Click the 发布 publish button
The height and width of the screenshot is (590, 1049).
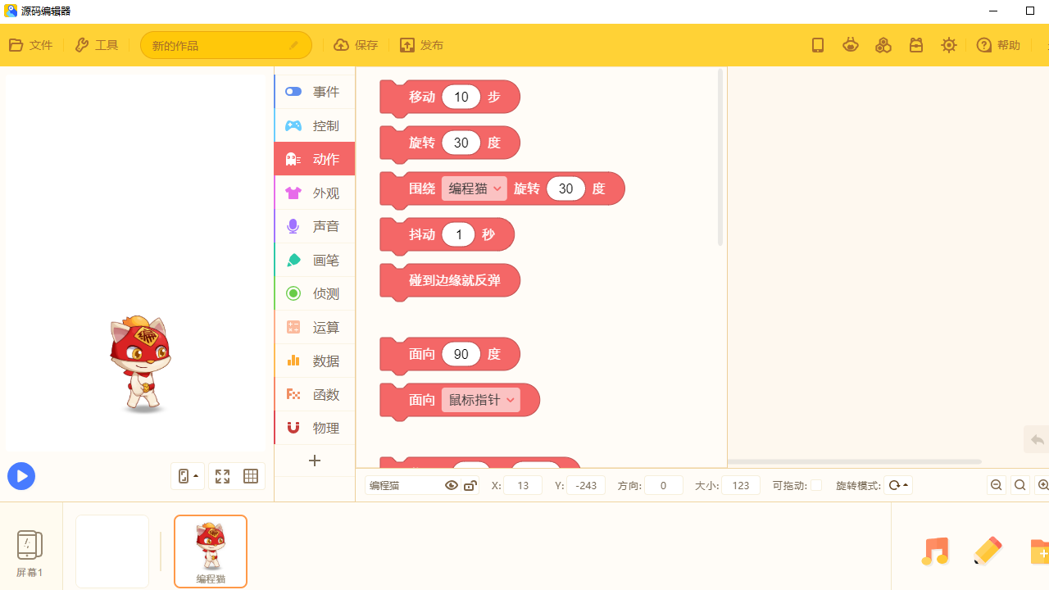420,45
